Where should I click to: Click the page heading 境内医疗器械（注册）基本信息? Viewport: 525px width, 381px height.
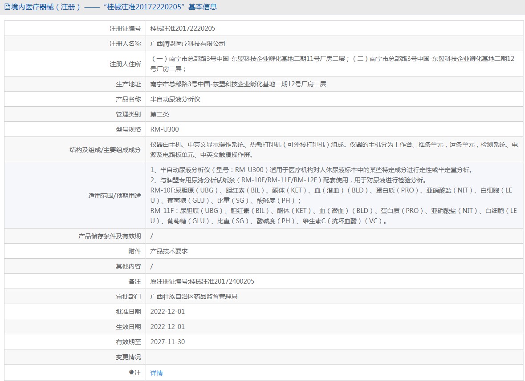114,7
